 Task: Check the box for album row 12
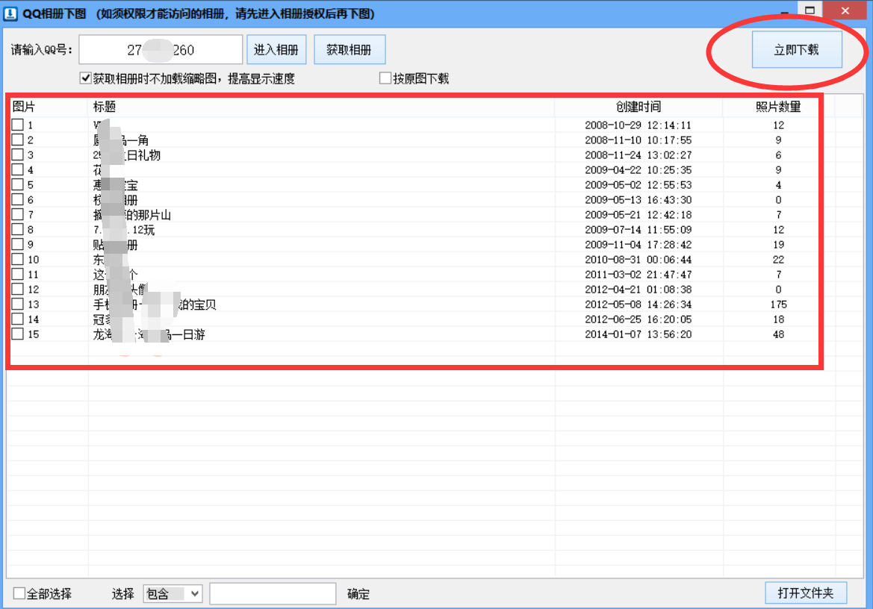coord(18,290)
